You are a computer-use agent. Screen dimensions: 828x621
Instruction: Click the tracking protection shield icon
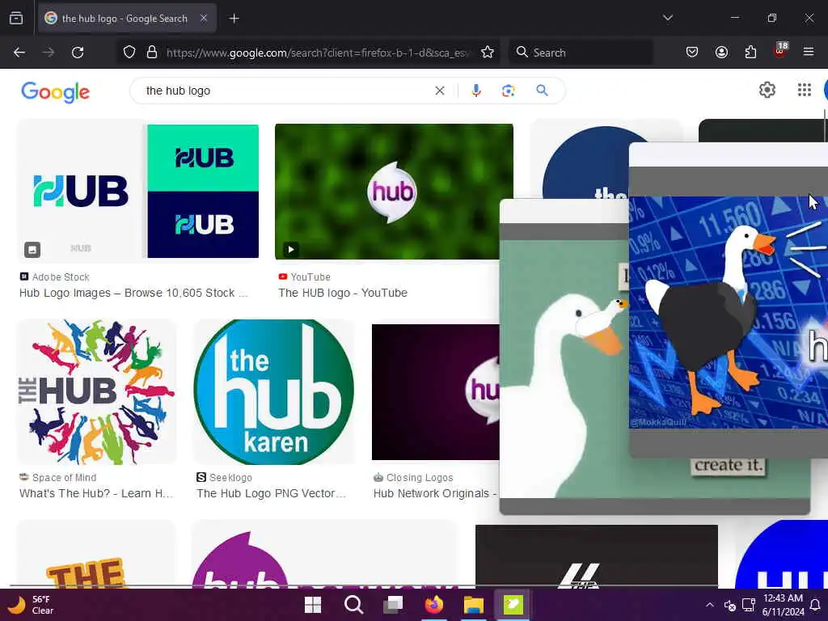pos(129,53)
